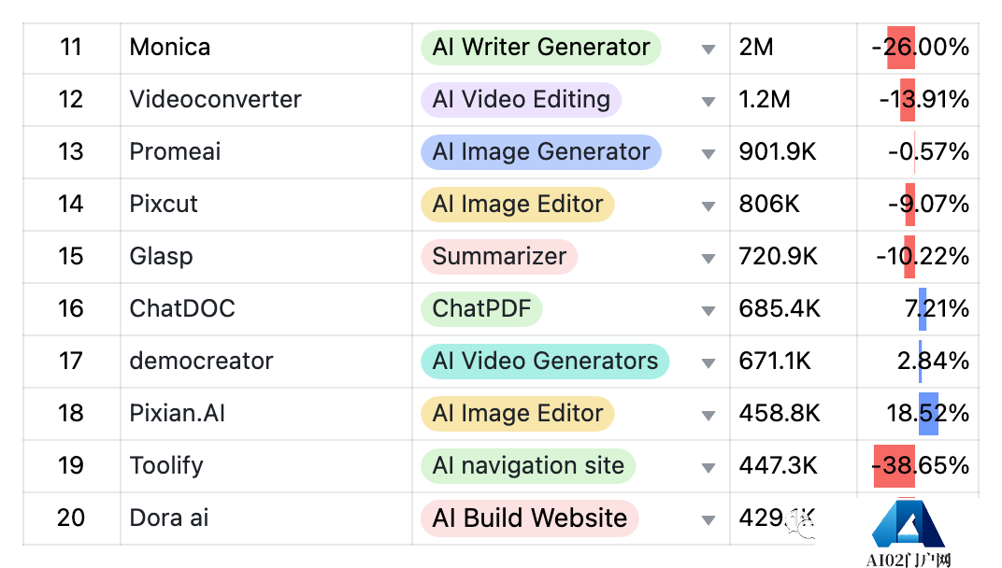The height and width of the screenshot is (568, 1002).
Task: Click the AI navigation site tag
Action: [x=528, y=466]
